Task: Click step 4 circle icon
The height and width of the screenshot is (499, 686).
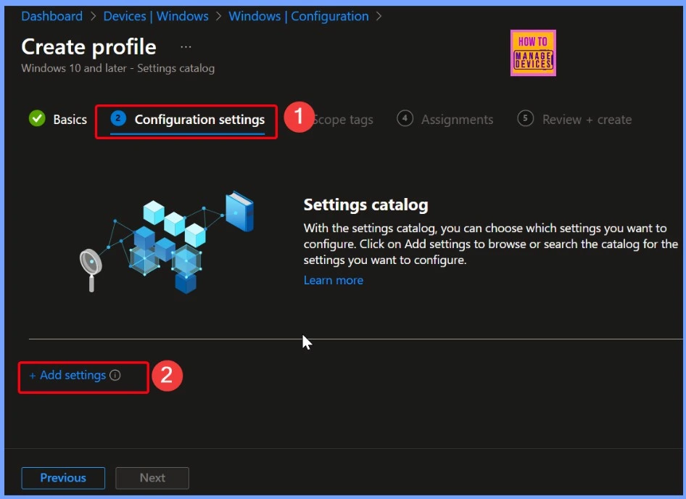Action: click(405, 118)
